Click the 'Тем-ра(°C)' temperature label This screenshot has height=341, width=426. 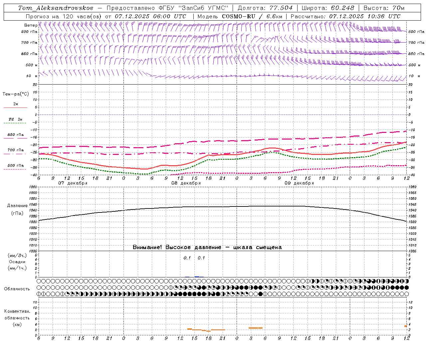[16, 94]
